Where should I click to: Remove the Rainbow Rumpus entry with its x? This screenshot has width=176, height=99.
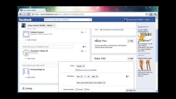click(x=86, y=32)
